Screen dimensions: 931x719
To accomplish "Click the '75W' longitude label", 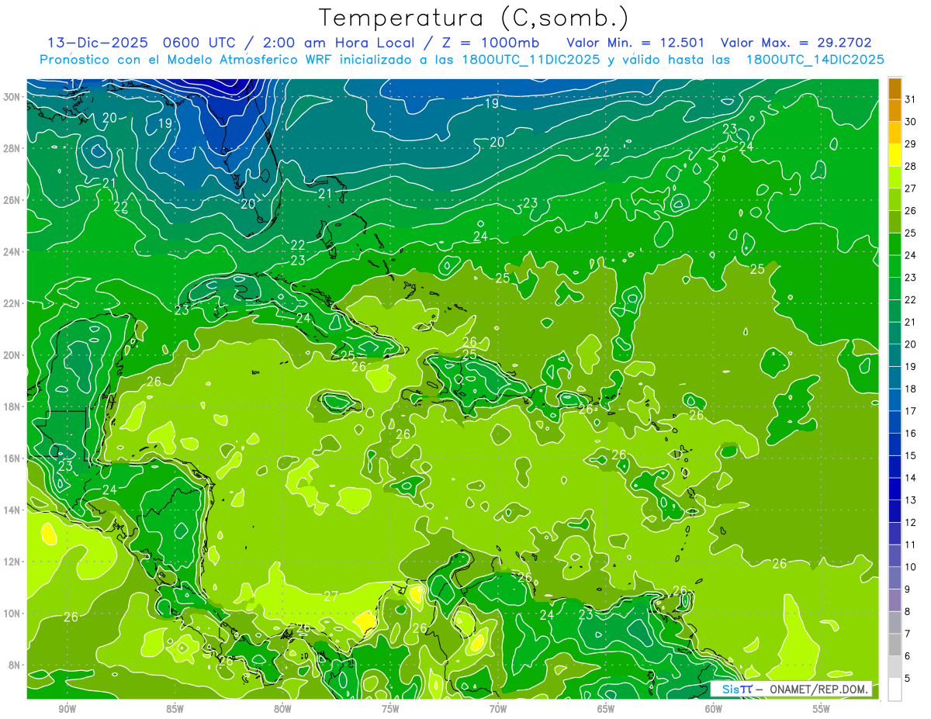I will 390,709.
